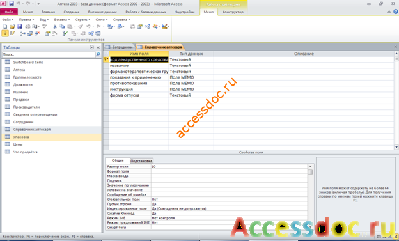Click the field-grid scrollbar down arrow

coord(396,147)
